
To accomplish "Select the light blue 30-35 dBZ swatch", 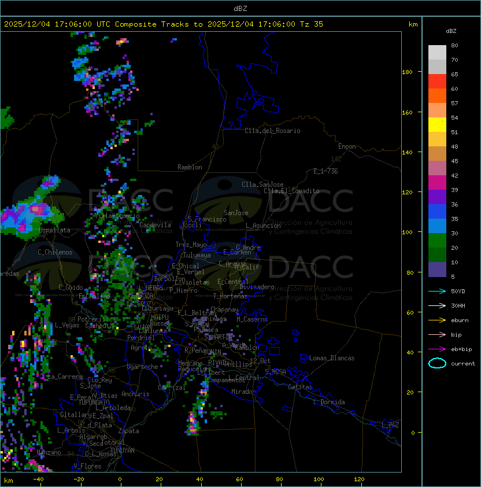I will [437, 226].
